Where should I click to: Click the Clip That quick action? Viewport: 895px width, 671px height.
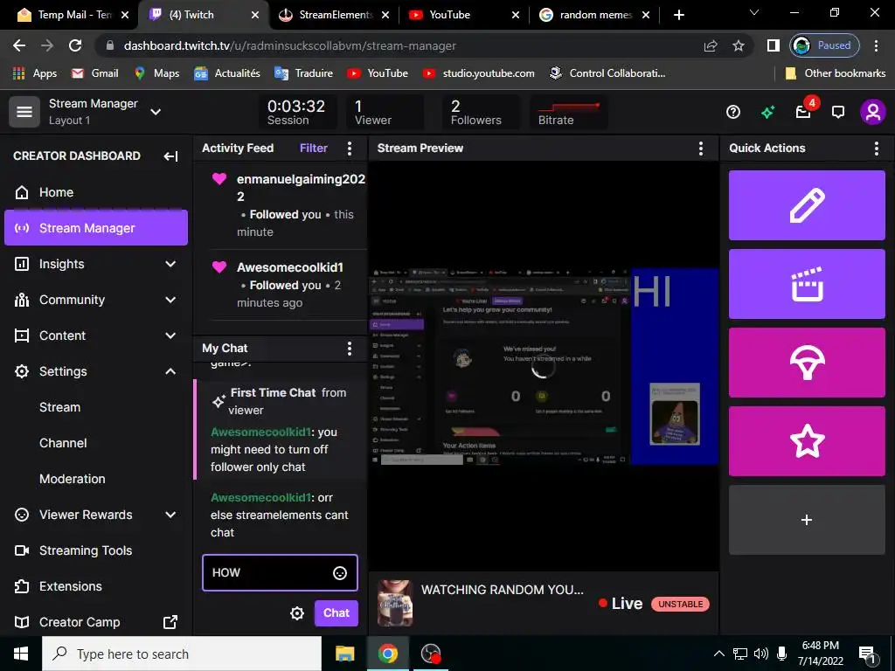807,284
